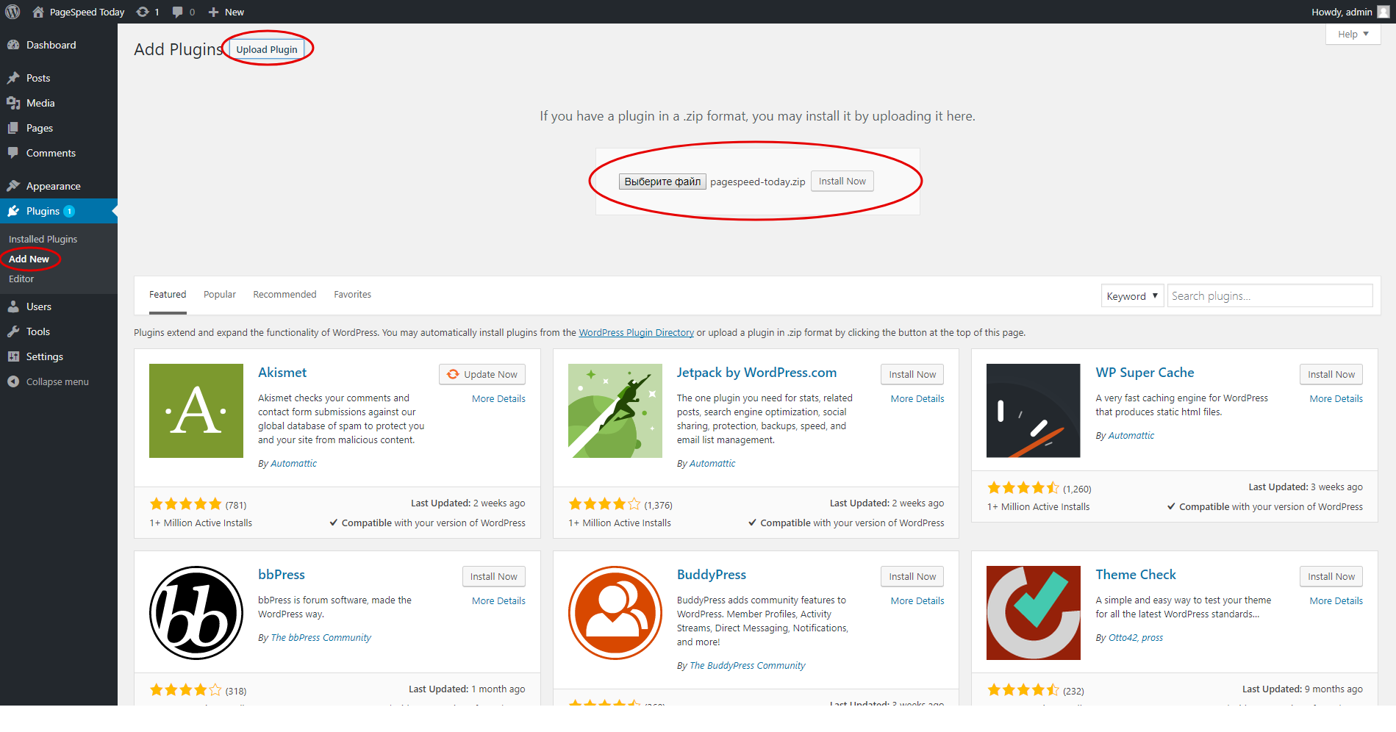Expand the Help dropdown tab
Image resolution: width=1396 pixels, height=732 pixels.
1353,34
